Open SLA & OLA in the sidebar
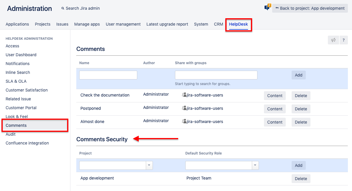 pyautogui.click(x=16, y=81)
